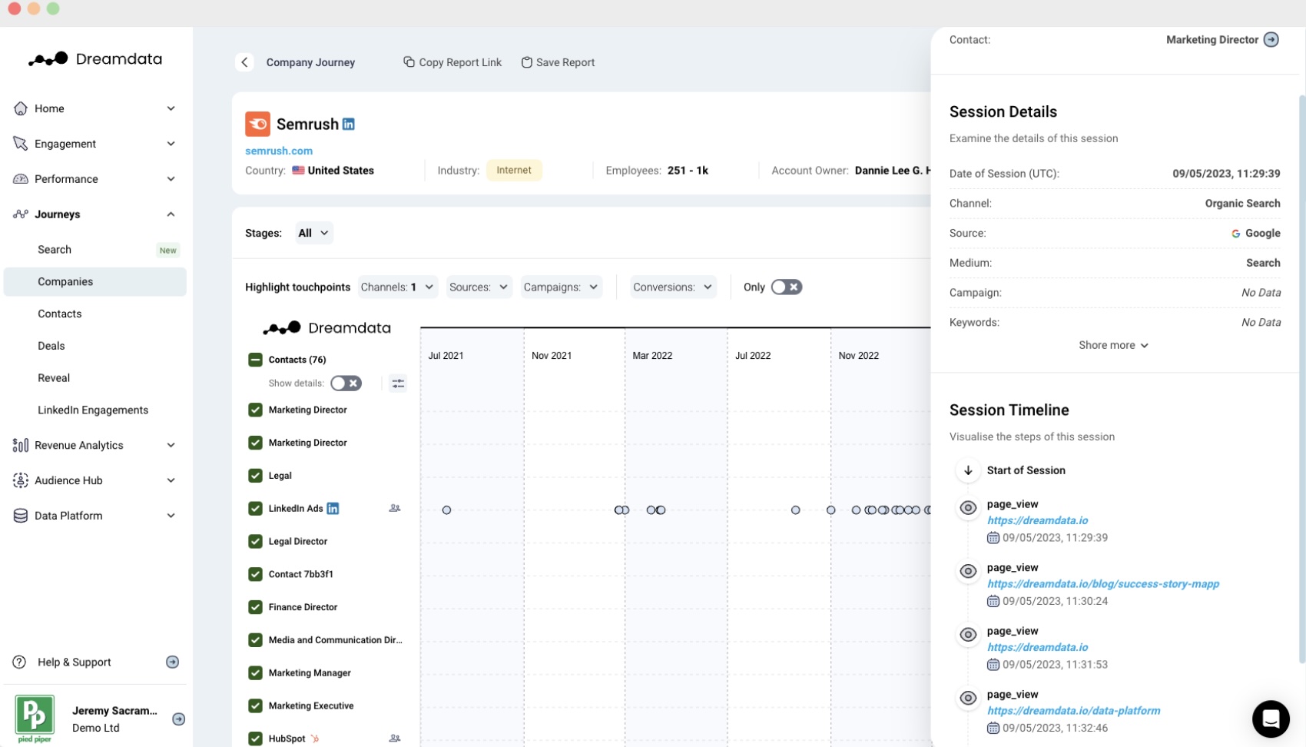Open the Deals journeys menu item
Viewport: 1306px width, 747px height.
click(x=95, y=346)
